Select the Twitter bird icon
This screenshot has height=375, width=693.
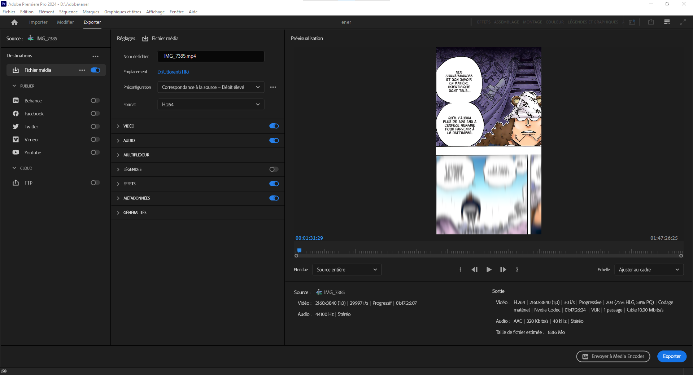tap(16, 127)
